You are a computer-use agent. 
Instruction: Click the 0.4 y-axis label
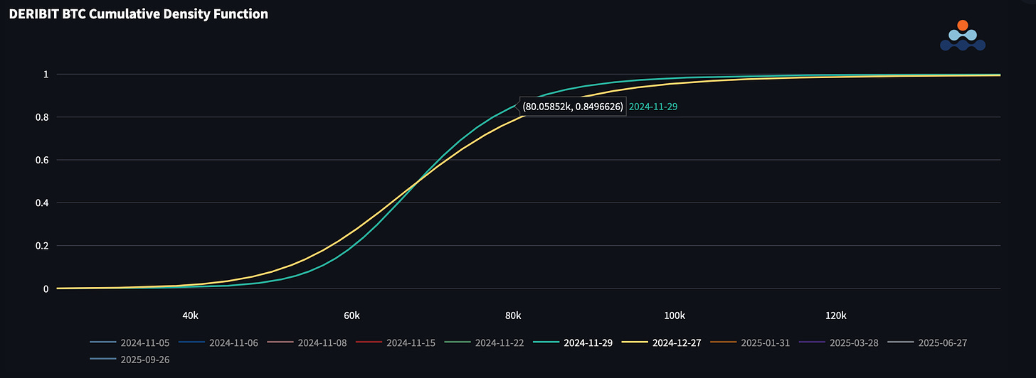42,203
